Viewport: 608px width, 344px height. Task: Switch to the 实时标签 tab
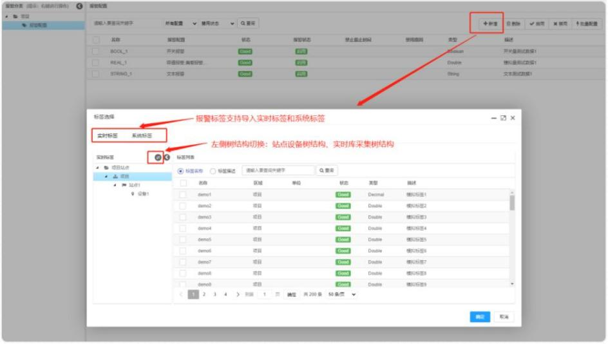(108, 136)
